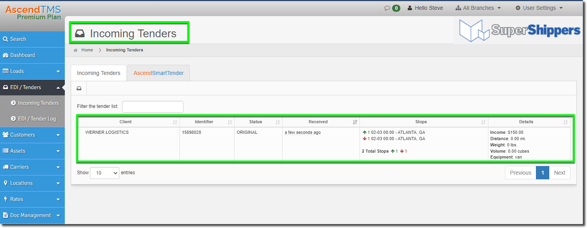The height and width of the screenshot is (228, 587).
Task: Open Search from the sidebar
Action: point(32,39)
